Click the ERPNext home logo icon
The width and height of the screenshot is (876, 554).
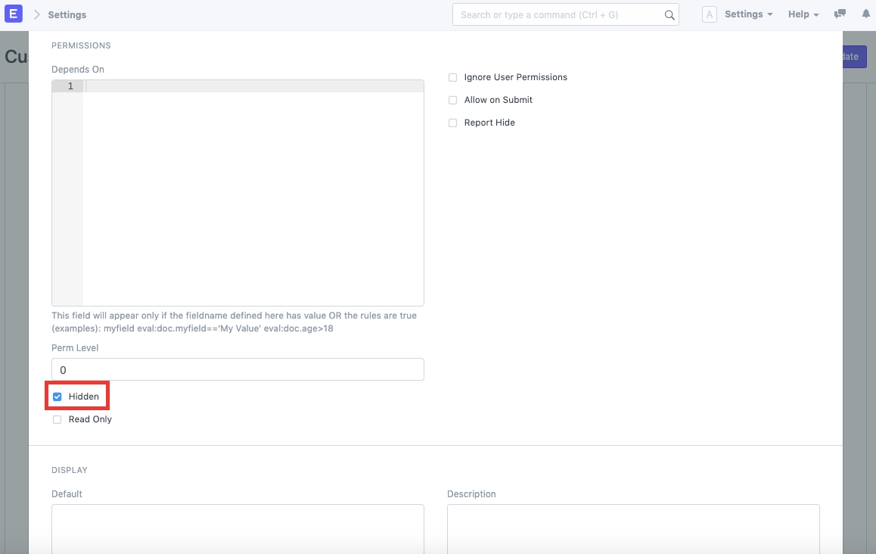point(14,14)
